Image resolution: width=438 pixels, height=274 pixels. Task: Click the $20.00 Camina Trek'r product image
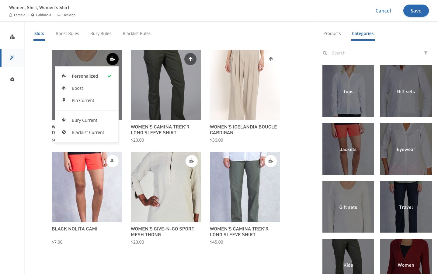coord(166,85)
